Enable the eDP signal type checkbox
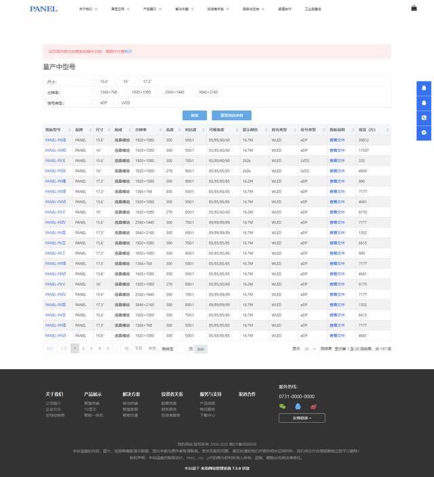Screen dimensions: 434x477 pos(94,102)
